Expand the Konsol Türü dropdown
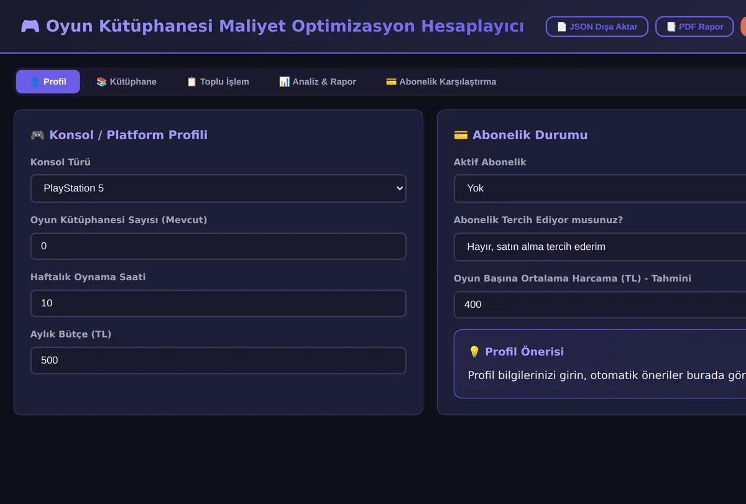Viewport: 746px width, 504px height. 218,188
